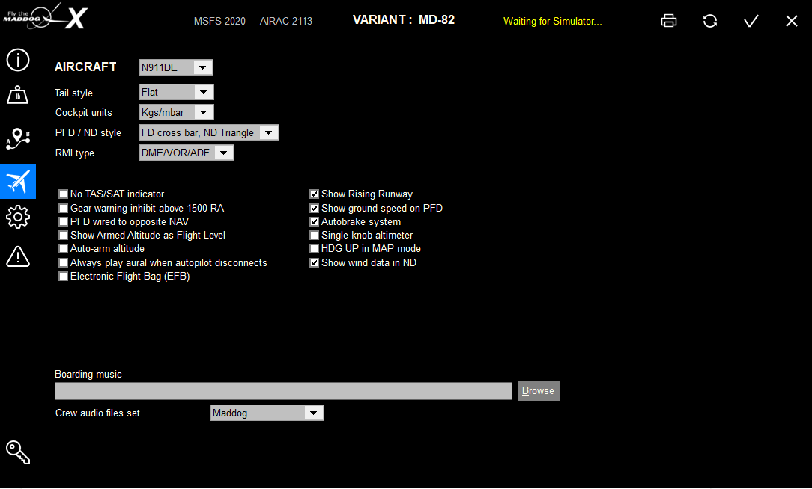The image size is (812, 489).
Task: Select the airplane aircraft options sidebar icon
Action: pyautogui.click(x=18, y=182)
